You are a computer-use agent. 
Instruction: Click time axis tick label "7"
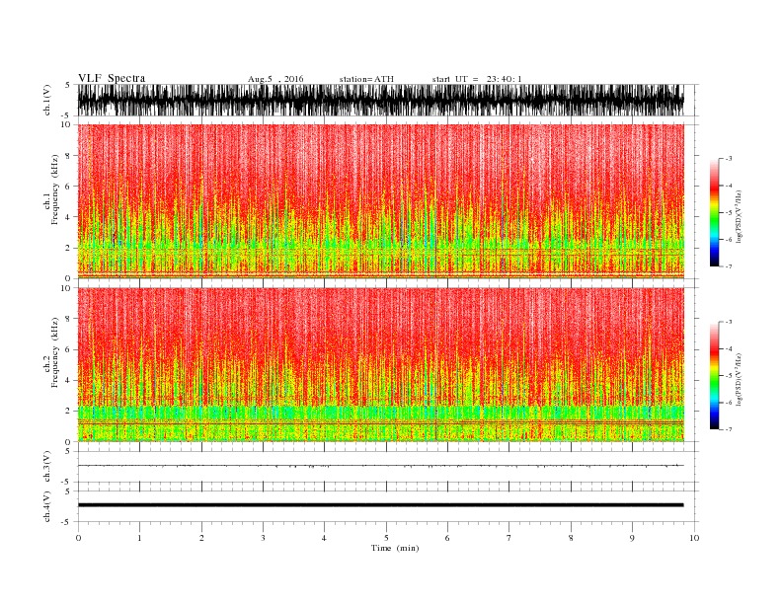(x=509, y=538)
